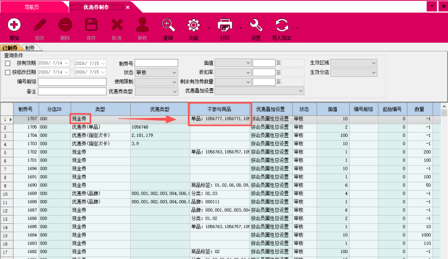Click the 制券号 input field

[x=156, y=63]
